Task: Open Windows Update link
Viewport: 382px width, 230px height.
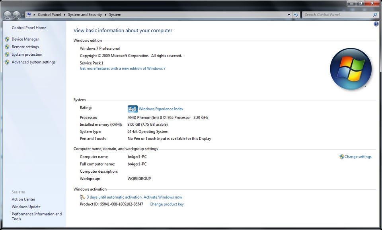Action: pos(26,207)
